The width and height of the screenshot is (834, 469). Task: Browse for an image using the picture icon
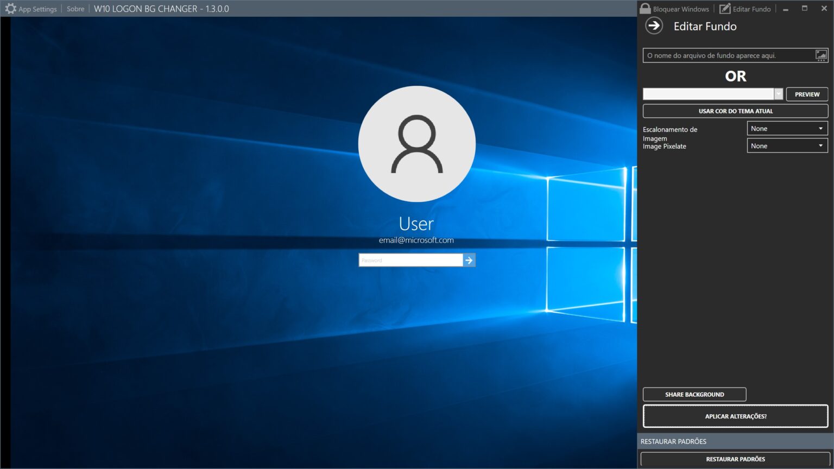pyautogui.click(x=821, y=55)
